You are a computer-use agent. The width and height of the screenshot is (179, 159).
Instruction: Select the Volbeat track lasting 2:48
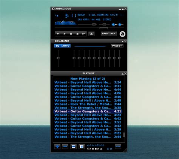pyautogui.click(x=88, y=101)
